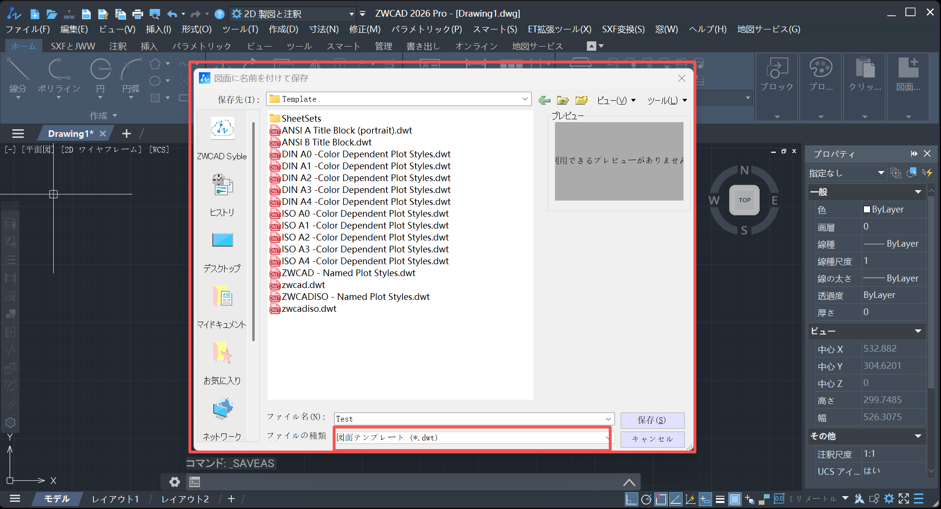Expand the ツール(L) dropdown in the dialog

pos(666,100)
